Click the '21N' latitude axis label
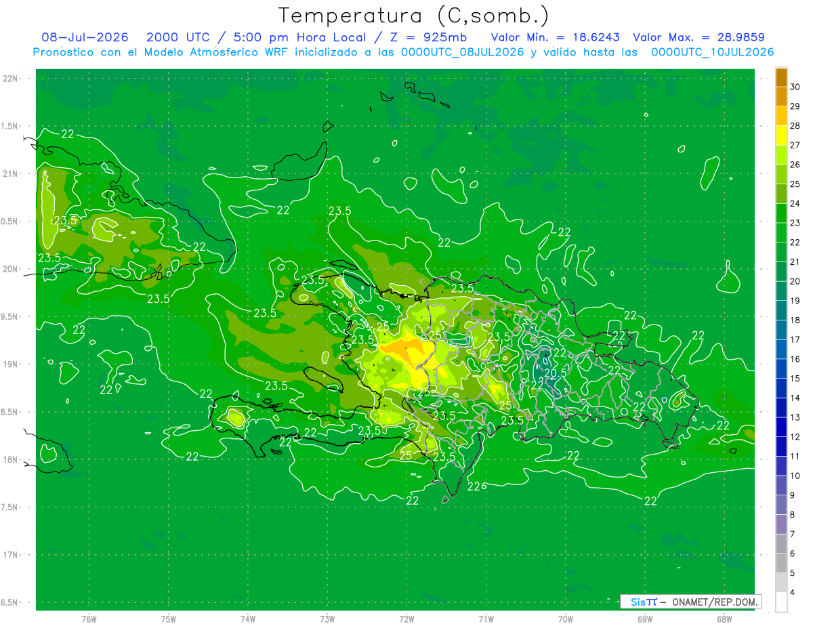This screenshot has height=628, width=813. (x=11, y=173)
